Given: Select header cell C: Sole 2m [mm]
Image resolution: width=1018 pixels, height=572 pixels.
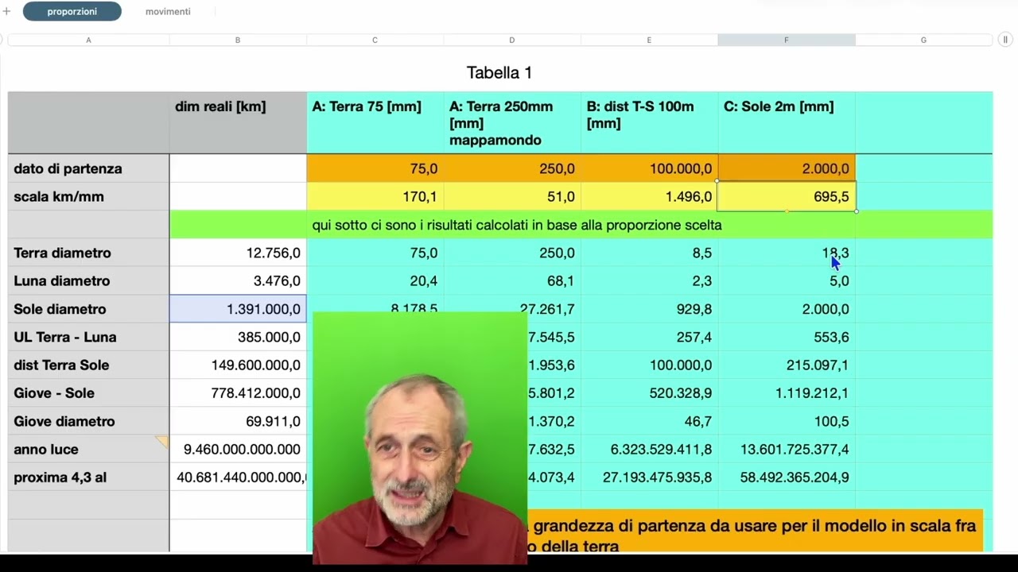Looking at the screenshot, I should click(x=787, y=122).
